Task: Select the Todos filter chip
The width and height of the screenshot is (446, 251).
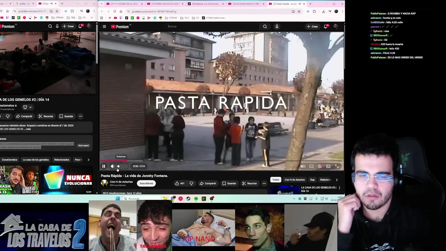Action: [276, 180]
